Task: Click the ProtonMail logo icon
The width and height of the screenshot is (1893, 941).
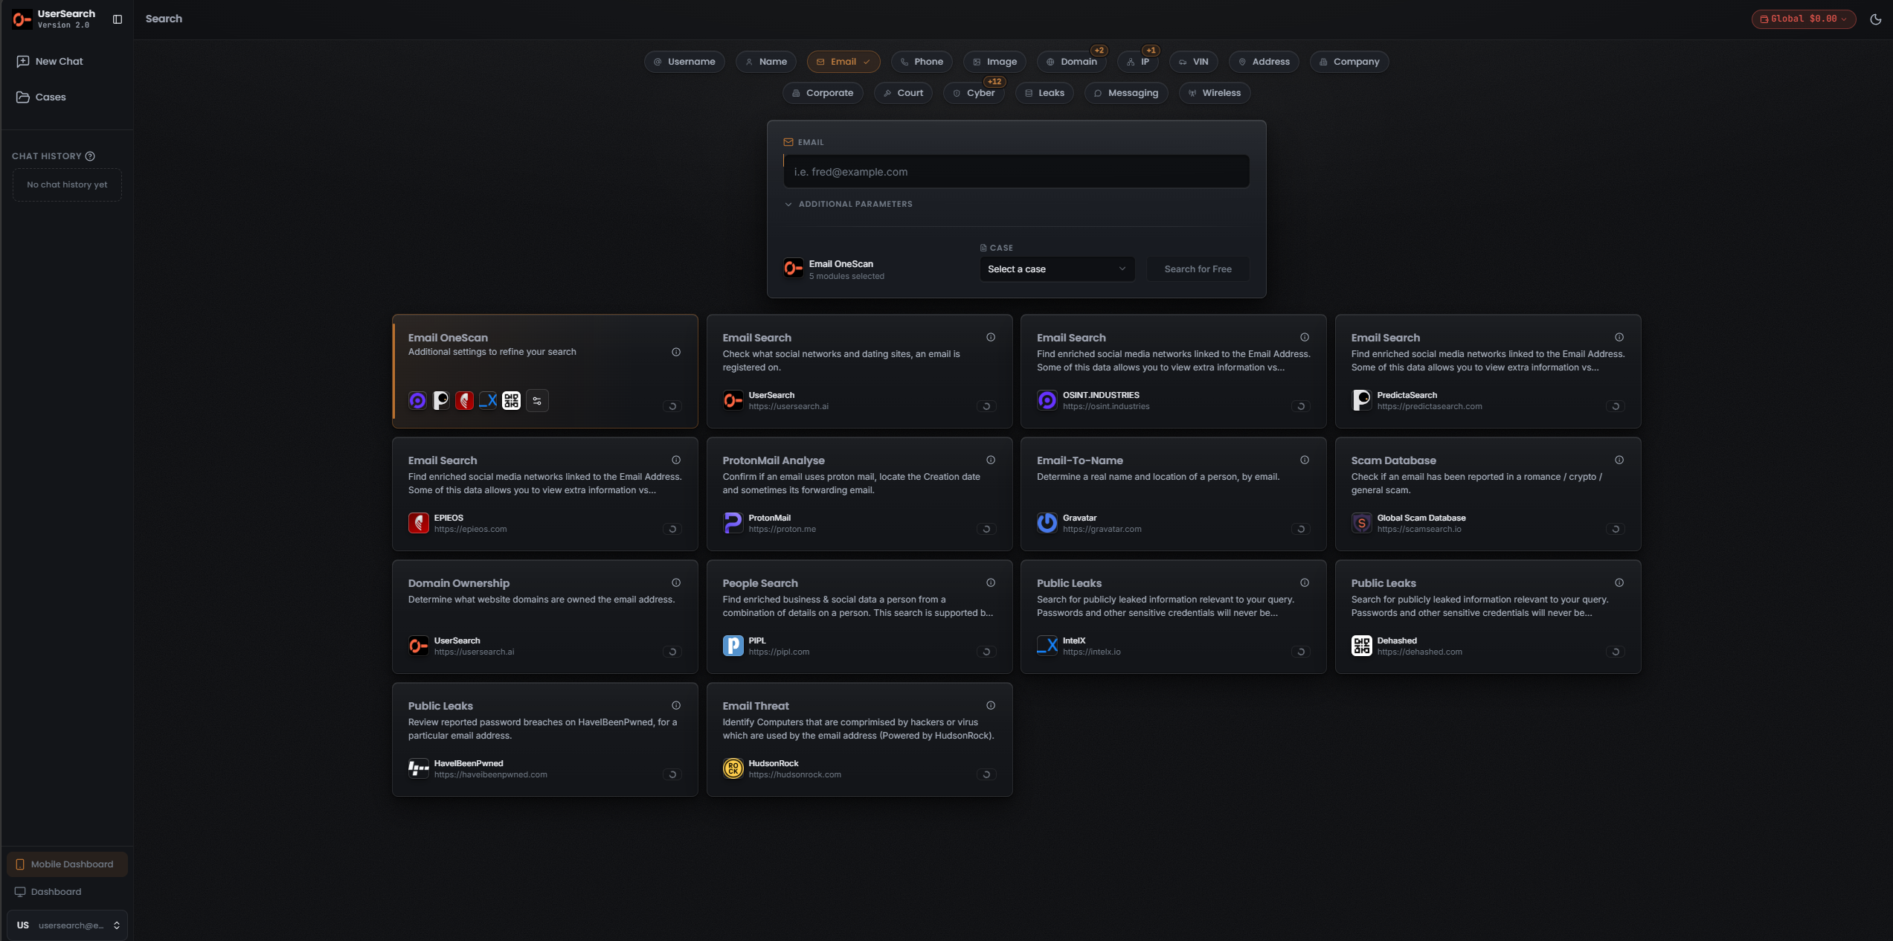Action: (733, 523)
